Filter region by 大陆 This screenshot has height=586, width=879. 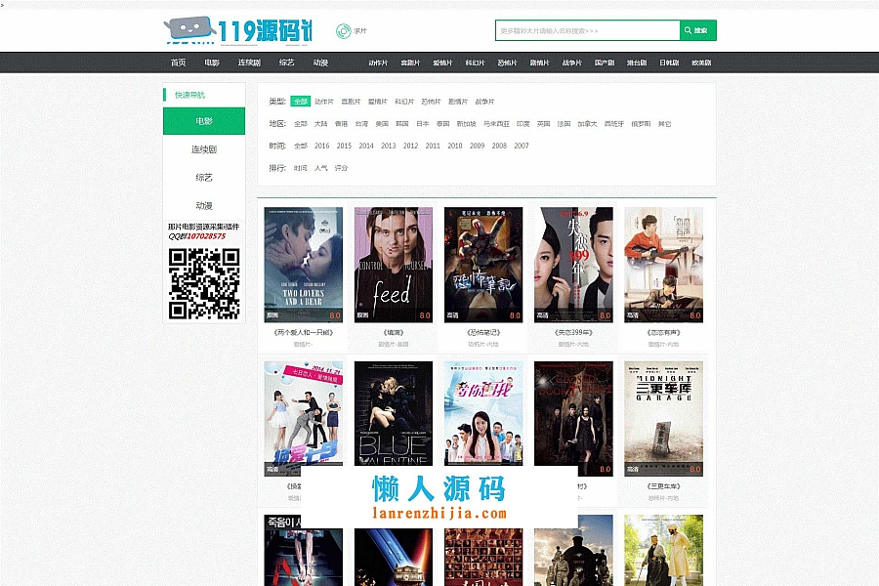320,124
